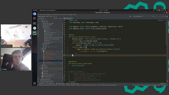Click the Project side stripe button
Image resolution: width=169 pixels, height=95 pixels.
tap(38, 20)
